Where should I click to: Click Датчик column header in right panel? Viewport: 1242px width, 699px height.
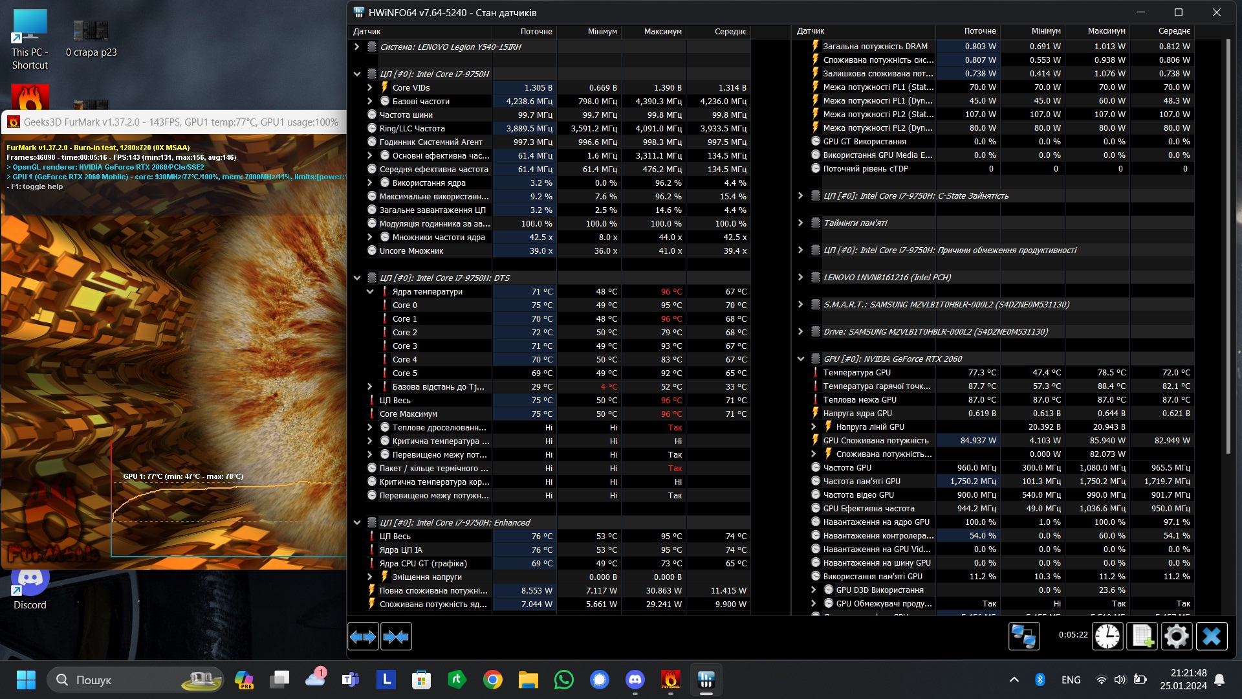pos(864,31)
